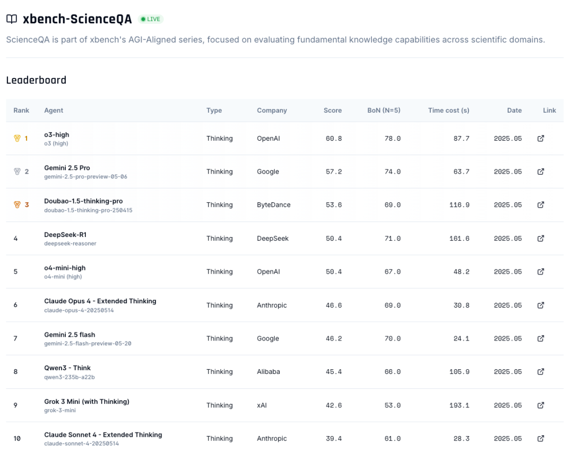This screenshot has height=459, width=573.
Task: Open external link for o3-high row
Action: pyautogui.click(x=541, y=139)
